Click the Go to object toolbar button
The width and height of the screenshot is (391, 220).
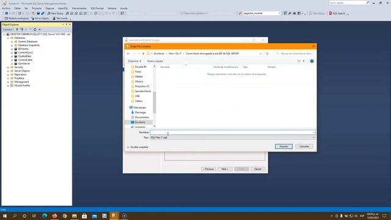point(41,18)
